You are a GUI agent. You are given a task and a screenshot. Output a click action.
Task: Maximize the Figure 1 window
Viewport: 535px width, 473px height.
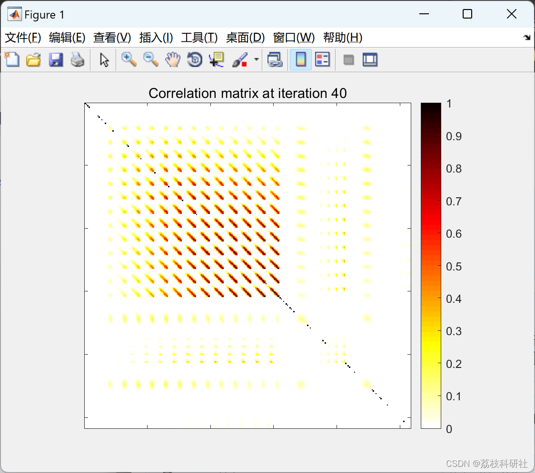pyautogui.click(x=467, y=14)
